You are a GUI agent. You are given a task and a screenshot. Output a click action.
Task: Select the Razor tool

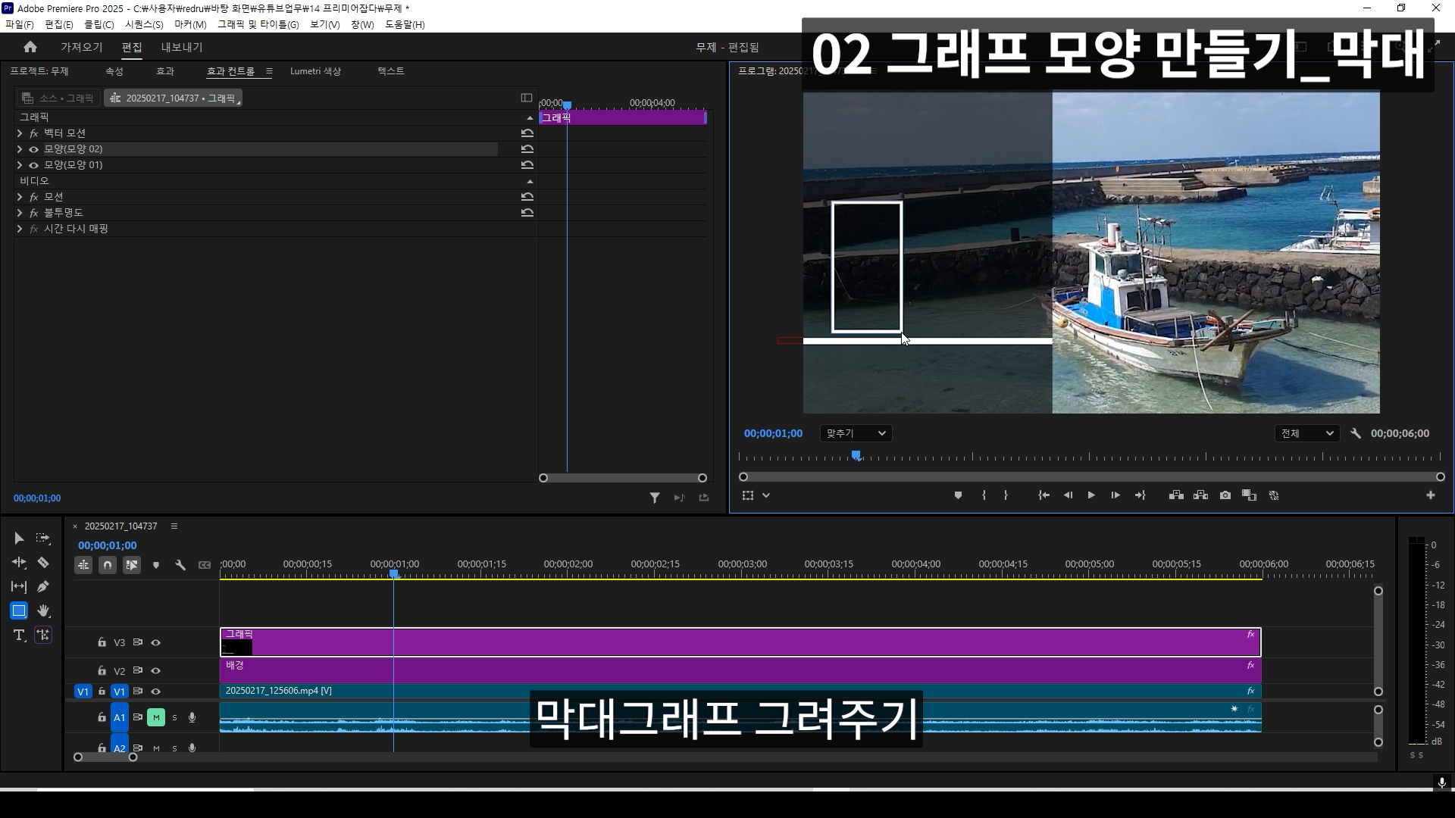point(43,563)
